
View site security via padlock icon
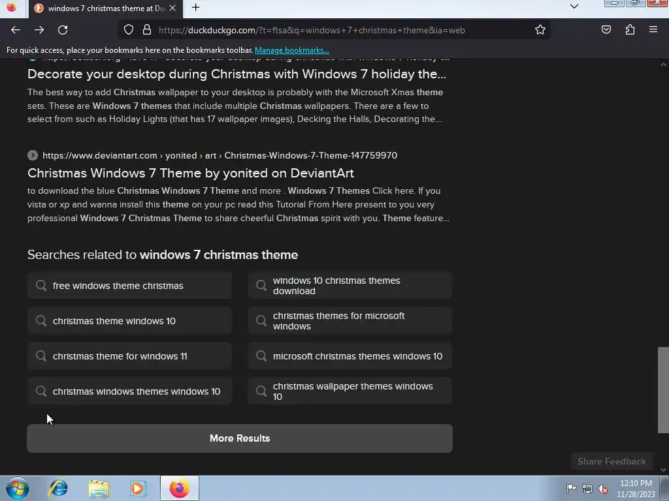click(x=147, y=30)
